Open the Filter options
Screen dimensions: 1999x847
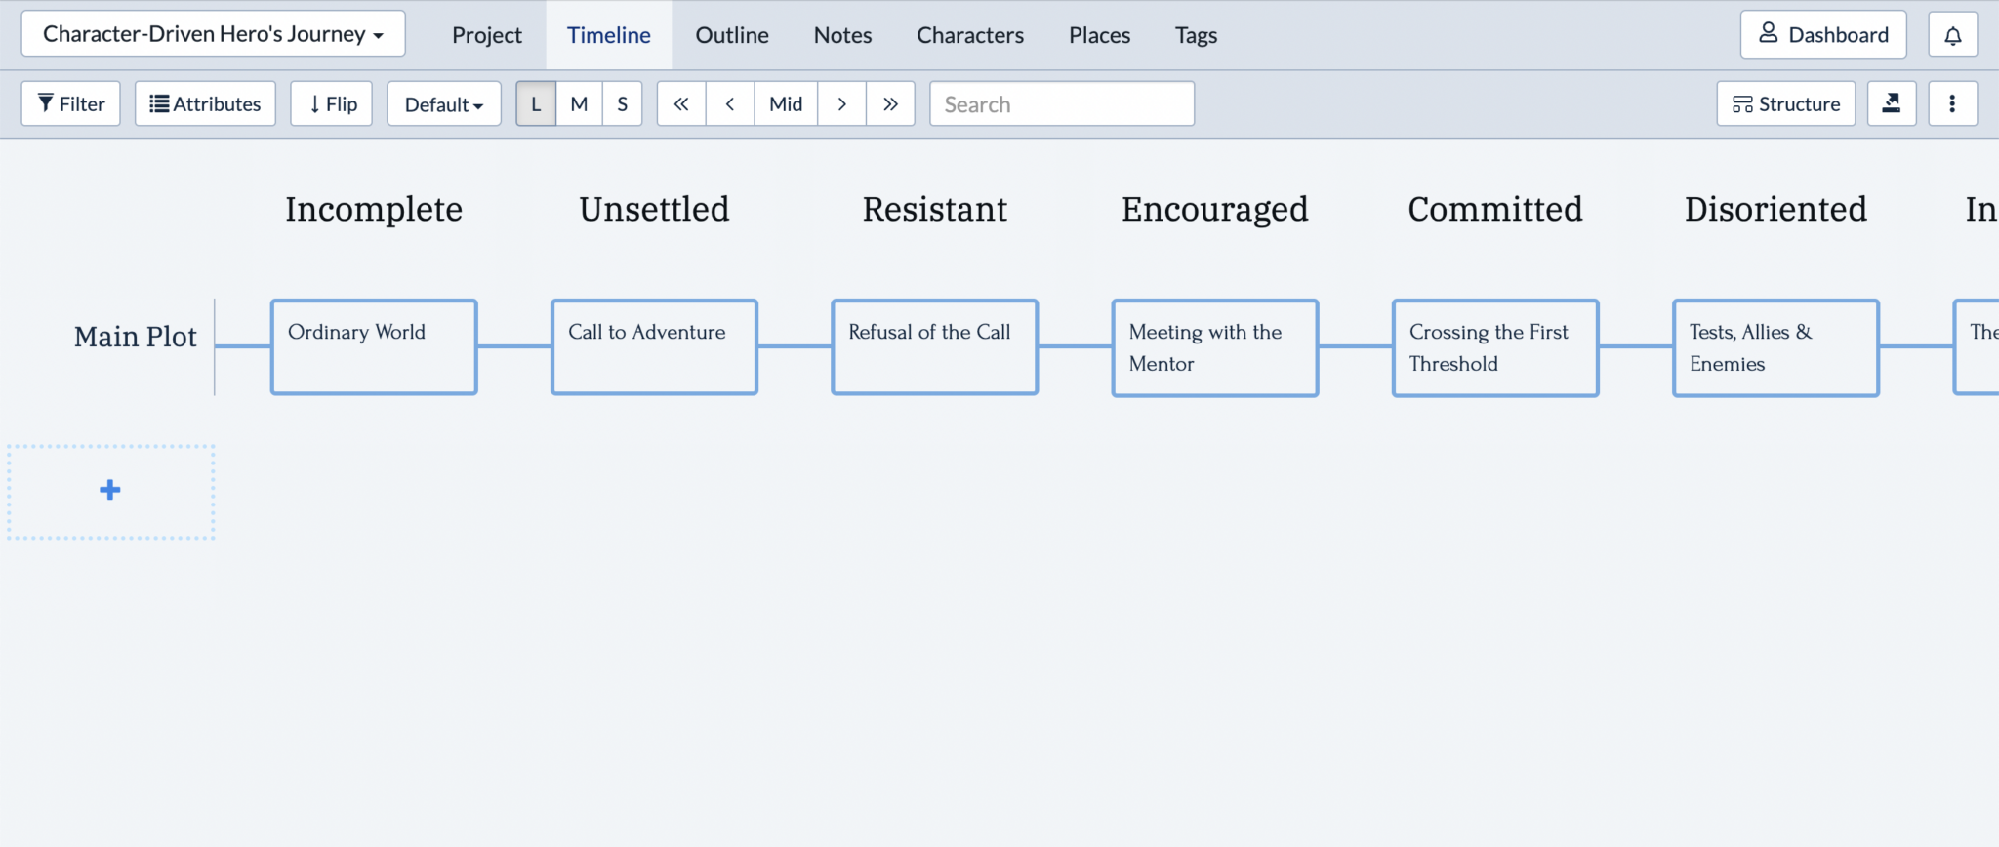[x=70, y=103]
